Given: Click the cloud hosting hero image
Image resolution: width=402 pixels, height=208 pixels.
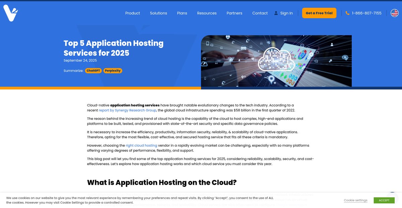Looking at the screenshot, I should click(x=276, y=61).
